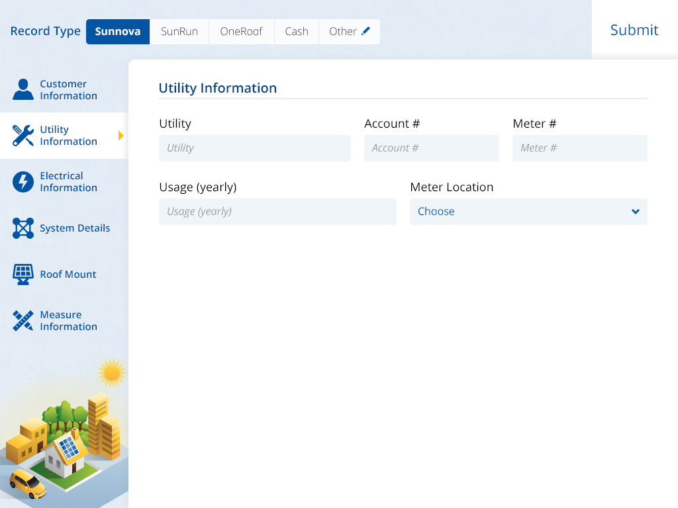678x508 pixels.
Task: Go to the Electrical Information section
Action: click(x=64, y=181)
